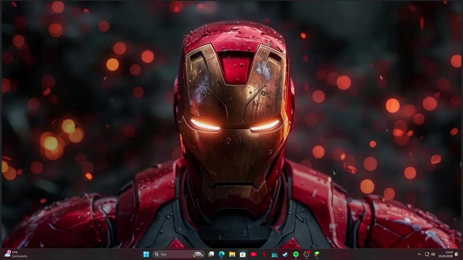Image resolution: width=463 pixels, height=260 pixels.
Task: Open the weather widget showing 12°C
Action: click(16, 254)
